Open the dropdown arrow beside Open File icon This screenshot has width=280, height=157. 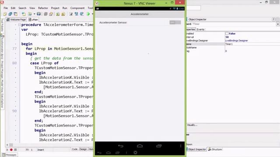34,14
